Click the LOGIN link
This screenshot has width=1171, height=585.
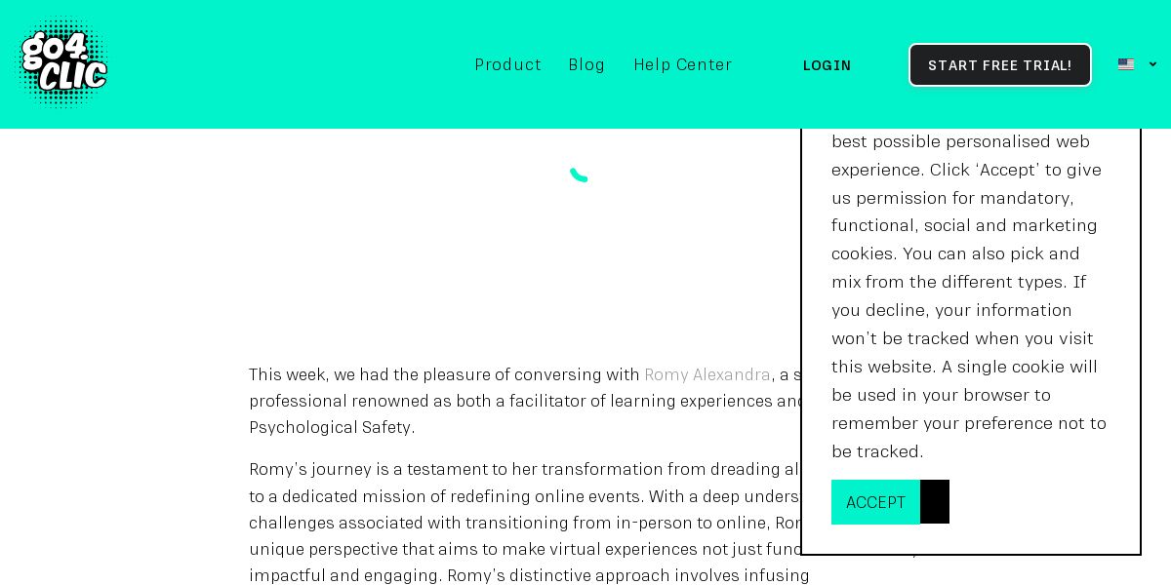[x=827, y=65]
